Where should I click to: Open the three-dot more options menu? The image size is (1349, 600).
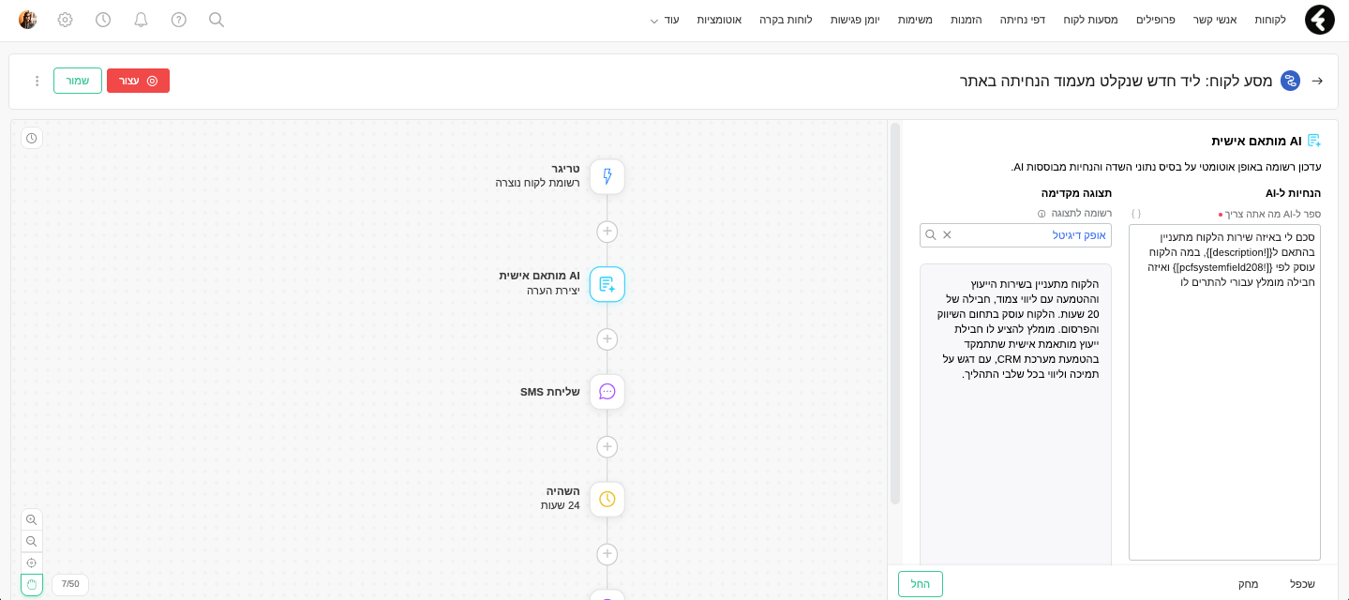click(37, 81)
